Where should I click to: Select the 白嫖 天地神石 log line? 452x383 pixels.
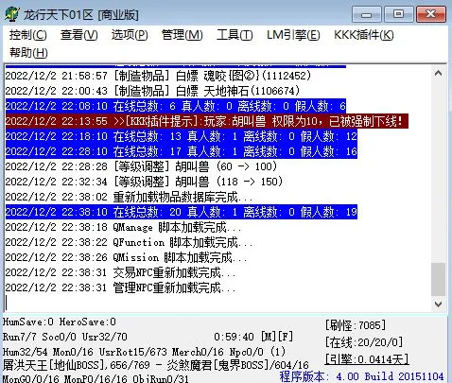click(x=152, y=91)
